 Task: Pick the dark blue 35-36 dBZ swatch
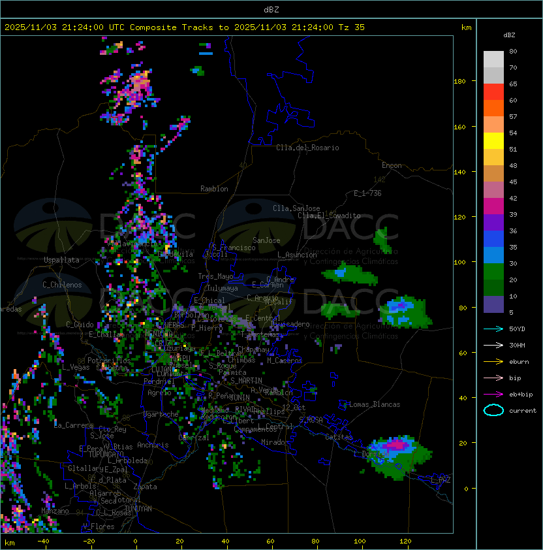pyautogui.click(x=493, y=238)
